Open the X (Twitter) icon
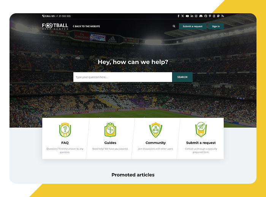266x197 pixels. coord(182,16)
